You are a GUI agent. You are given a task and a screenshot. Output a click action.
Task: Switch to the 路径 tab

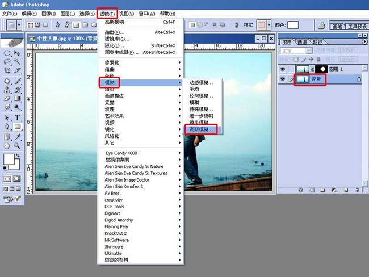click(x=317, y=42)
